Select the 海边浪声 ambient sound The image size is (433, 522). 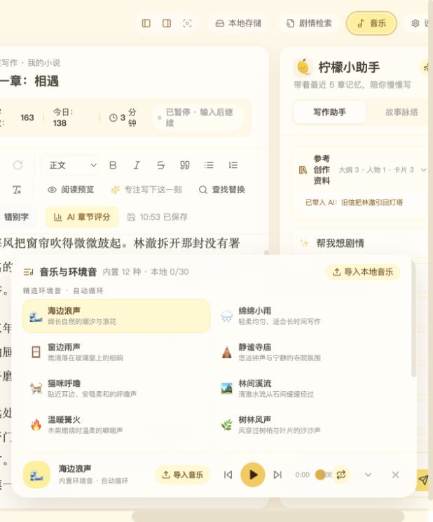pyautogui.click(x=116, y=316)
